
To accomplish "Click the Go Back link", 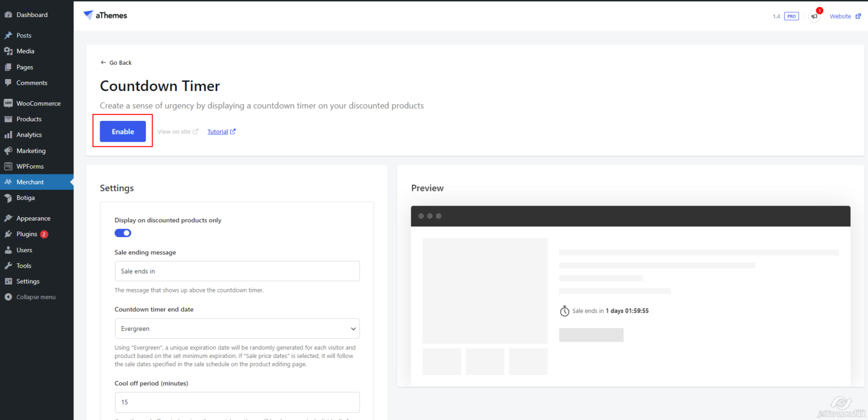I will pos(116,63).
